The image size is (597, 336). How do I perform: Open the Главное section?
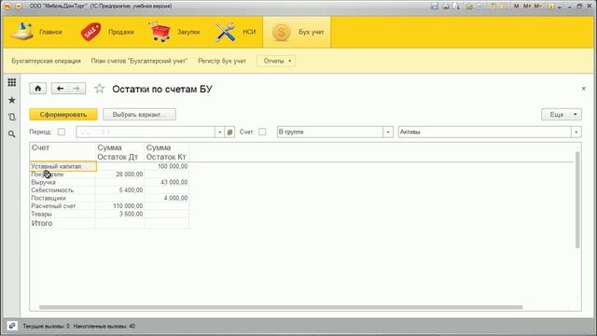[x=36, y=32]
